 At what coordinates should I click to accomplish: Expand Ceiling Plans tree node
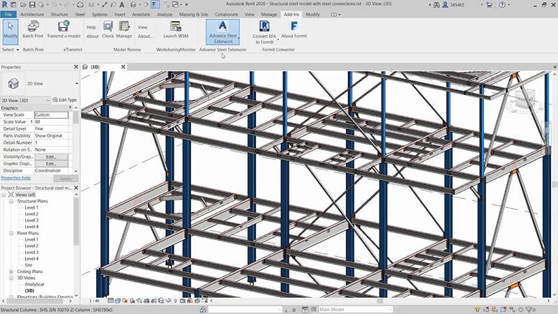11,271
